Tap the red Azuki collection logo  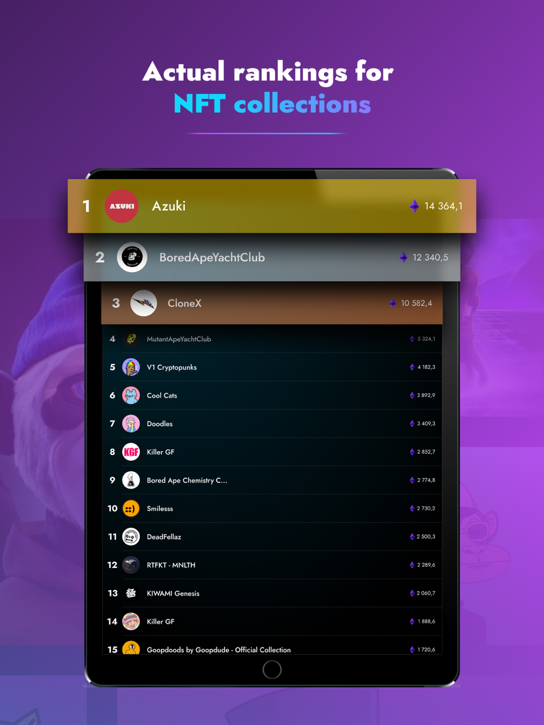click(x=122, y=206)
